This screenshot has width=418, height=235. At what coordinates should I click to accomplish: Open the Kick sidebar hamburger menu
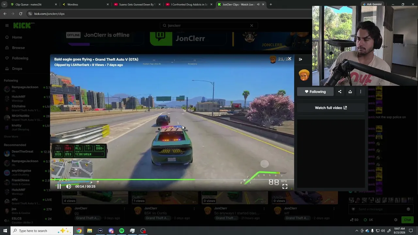point(7,25)
